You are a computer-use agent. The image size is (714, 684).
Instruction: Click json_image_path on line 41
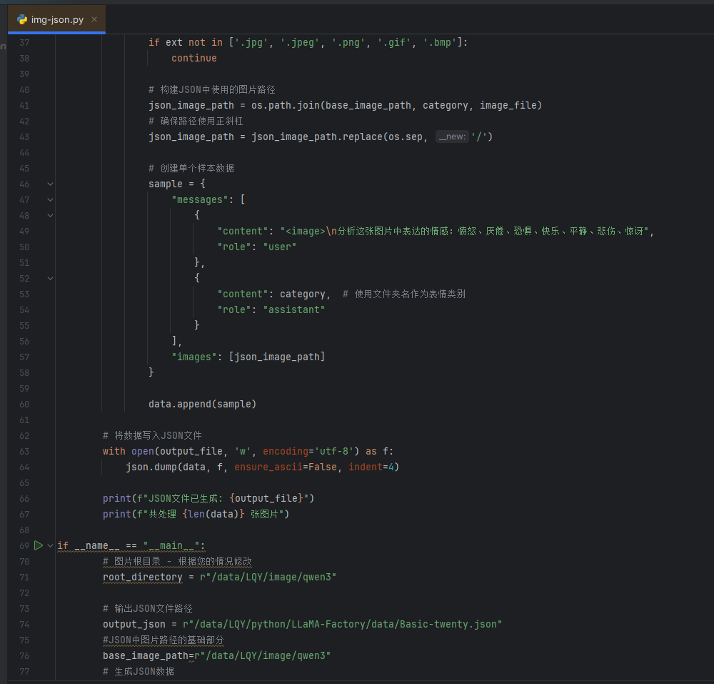[191, 106]
